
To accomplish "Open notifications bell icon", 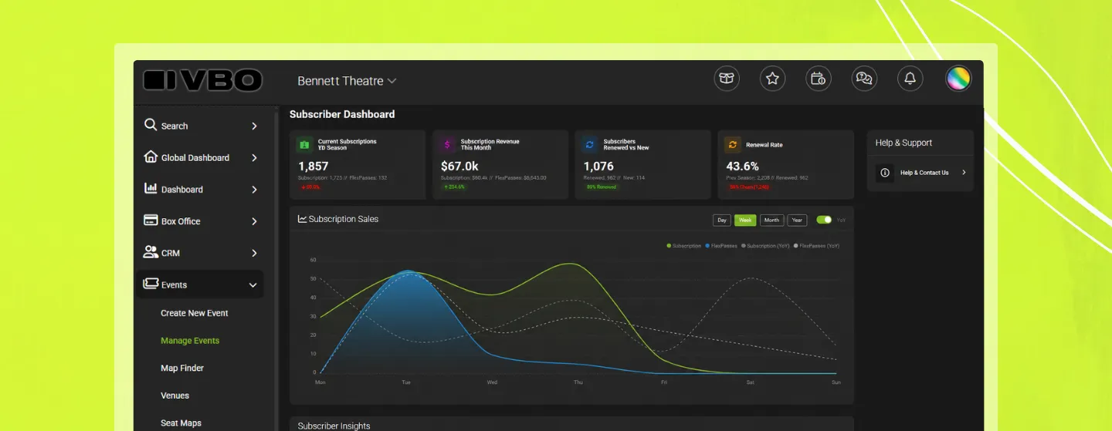I will (x=910, y=79).
